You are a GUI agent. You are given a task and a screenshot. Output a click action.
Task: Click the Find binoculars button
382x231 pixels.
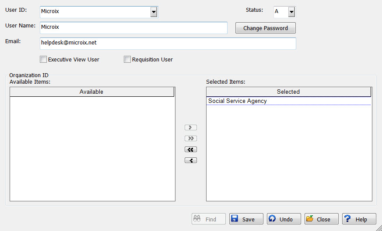(209, 219)
